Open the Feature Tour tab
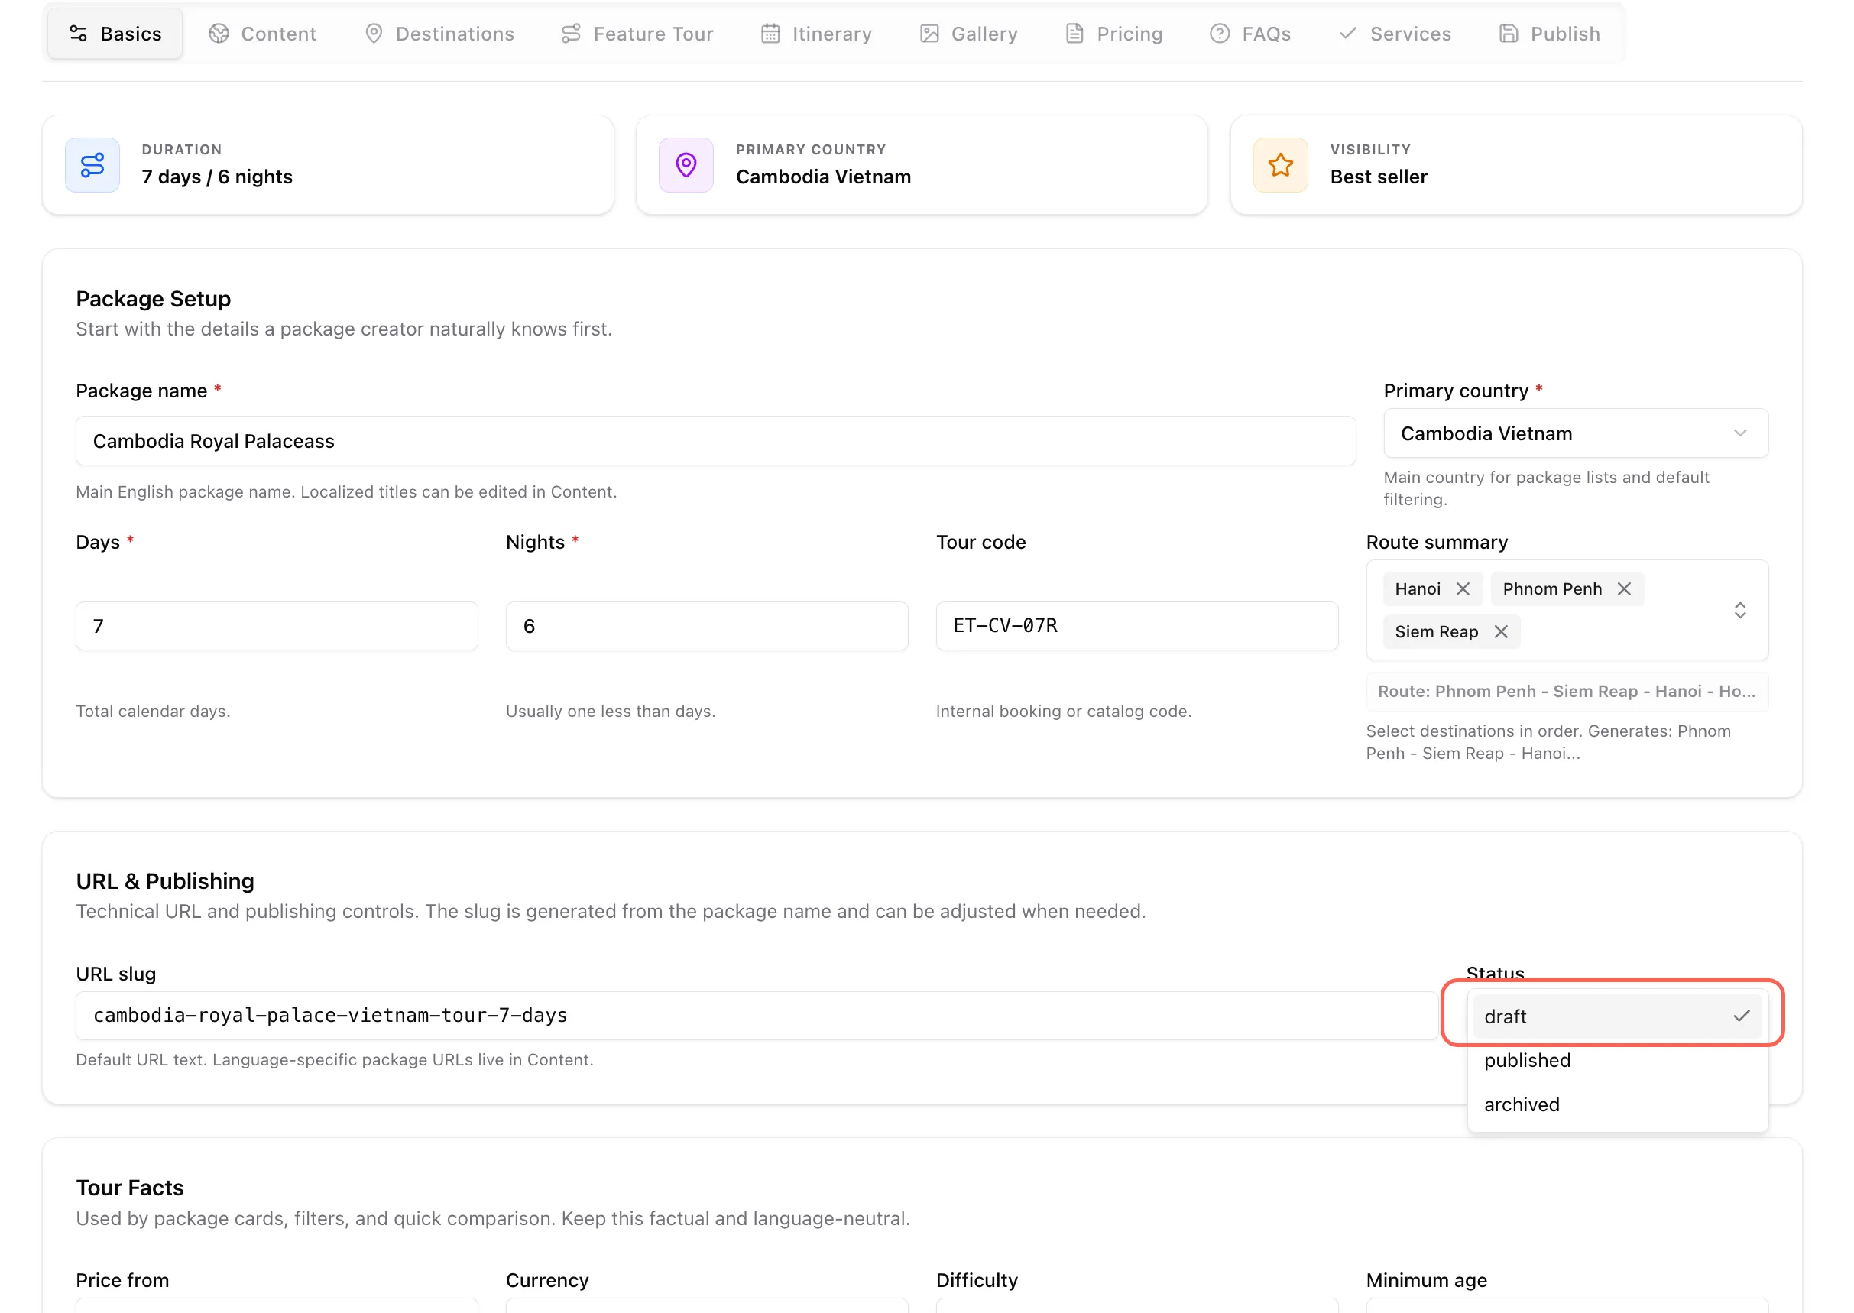The width and height of the screenshot is (1854, 1313). click(637, 34)
